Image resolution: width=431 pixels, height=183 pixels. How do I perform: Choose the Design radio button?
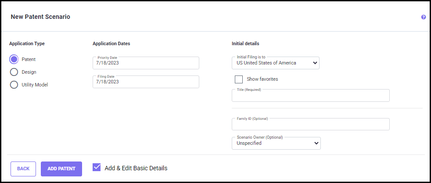point(14,72)
